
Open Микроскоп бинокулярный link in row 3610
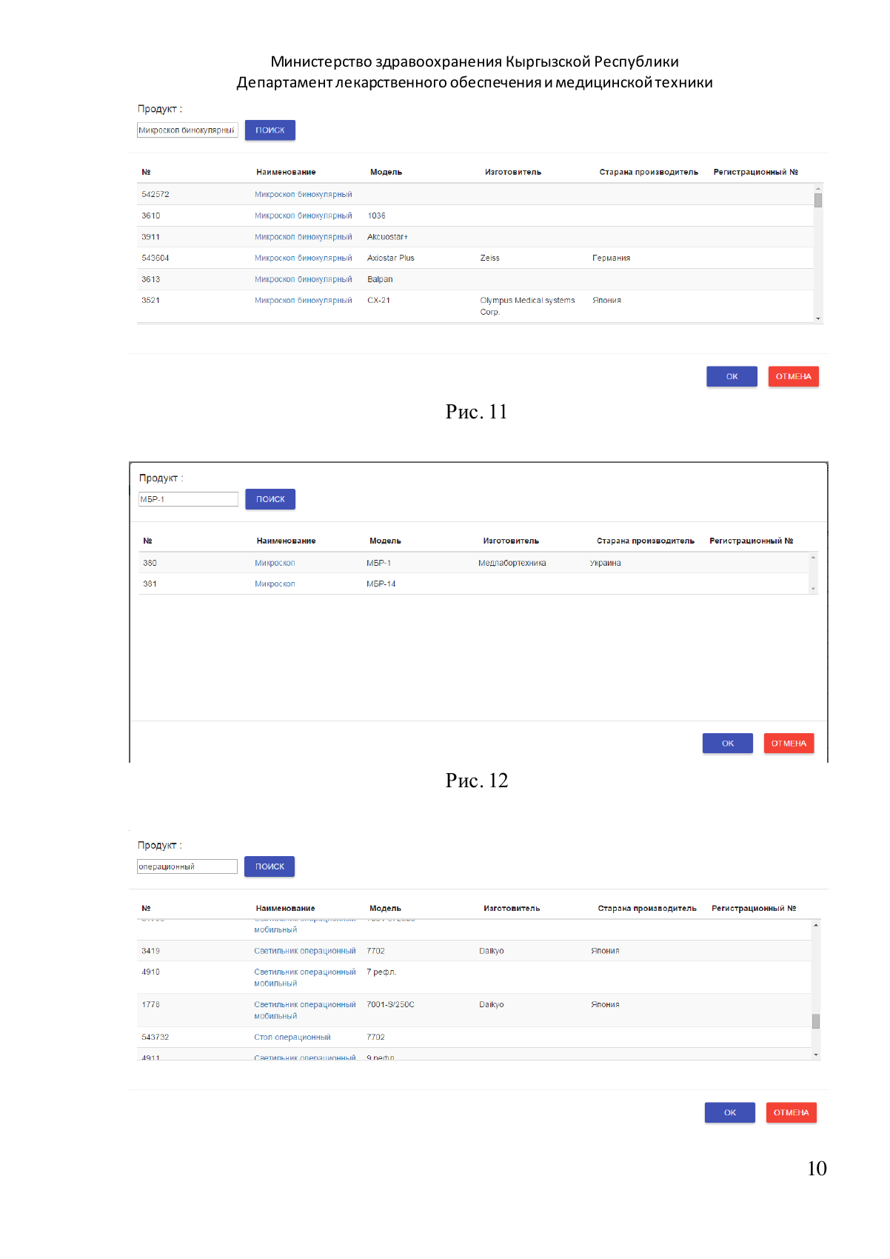[x=304, y=216]
